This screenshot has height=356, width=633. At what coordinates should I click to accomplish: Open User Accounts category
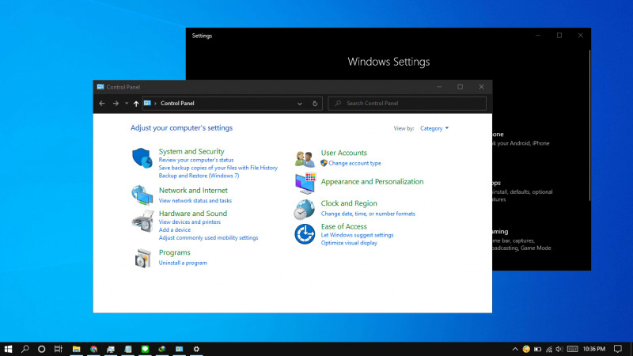click(344, 153)
